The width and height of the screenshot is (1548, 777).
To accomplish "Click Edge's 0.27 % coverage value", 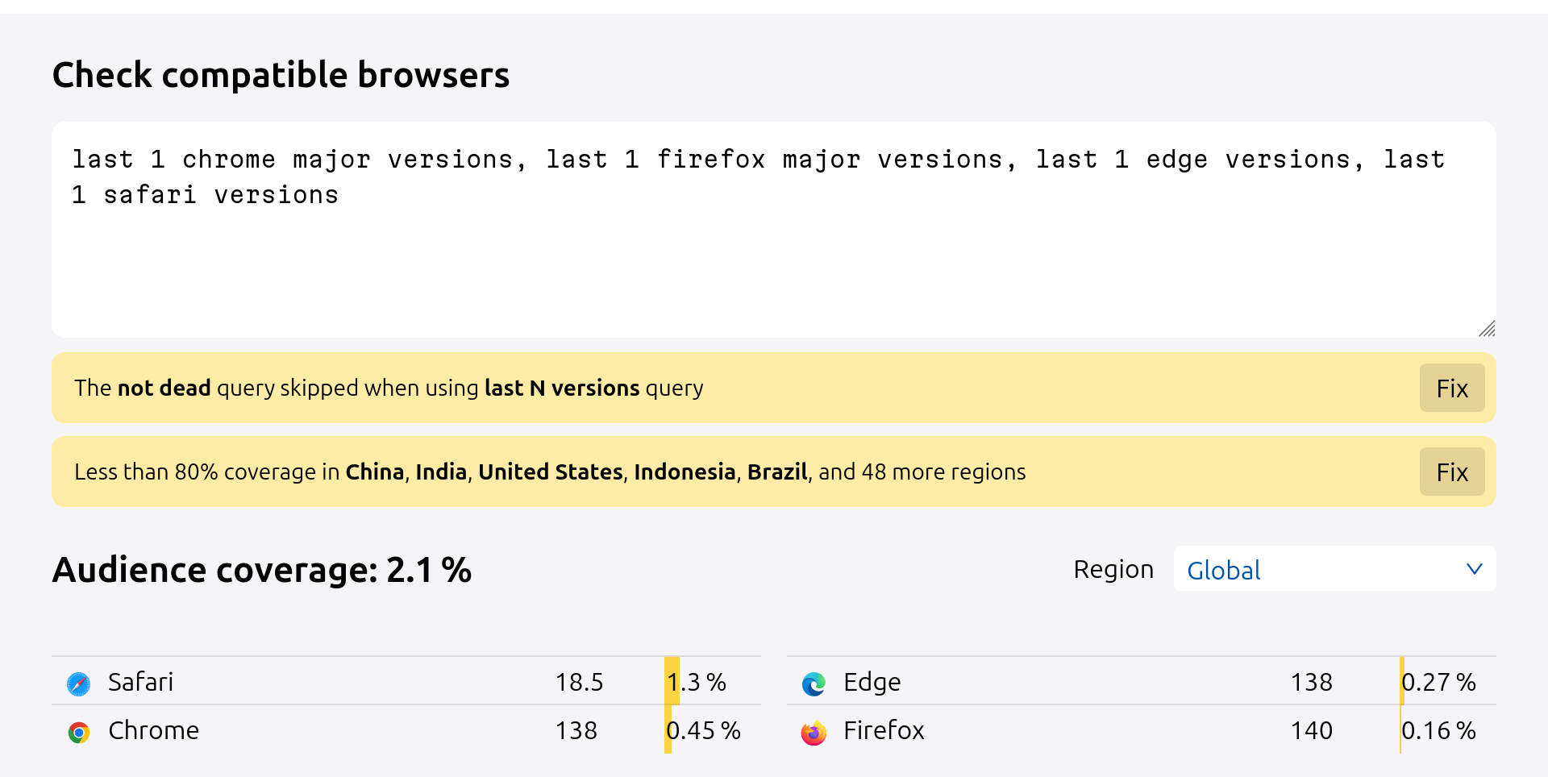I will coord(1438,682).
